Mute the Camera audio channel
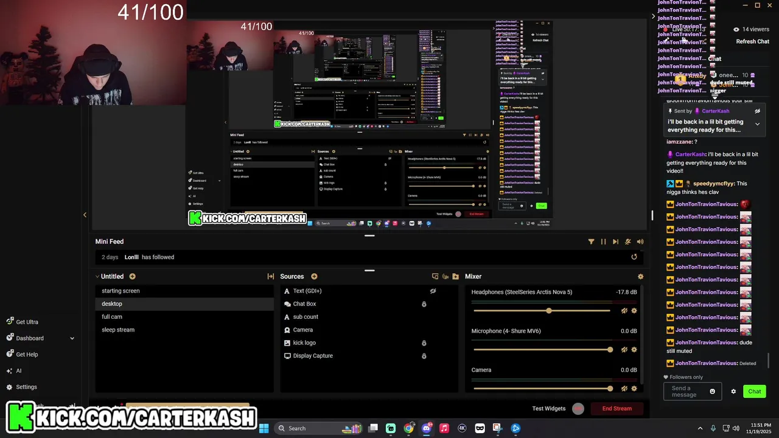The image size is (779, 438). [624, 389]
